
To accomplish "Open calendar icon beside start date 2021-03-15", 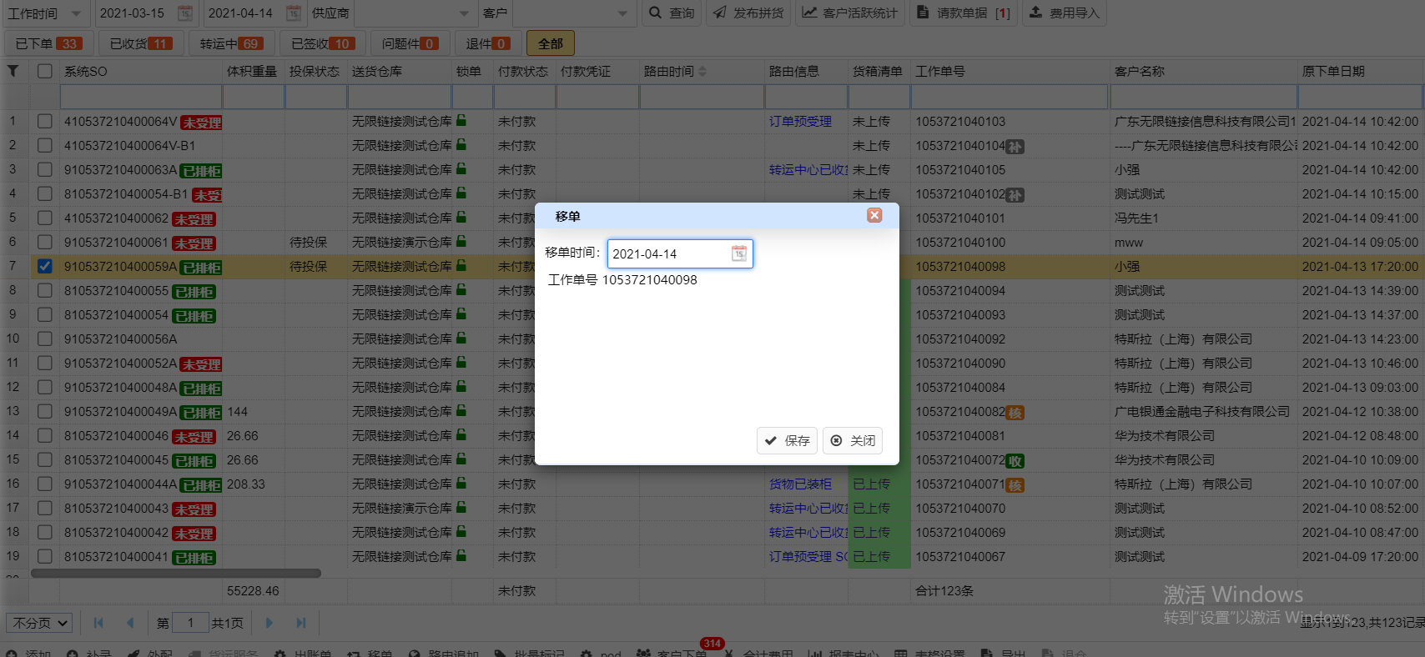I will (x=185, y=13).
